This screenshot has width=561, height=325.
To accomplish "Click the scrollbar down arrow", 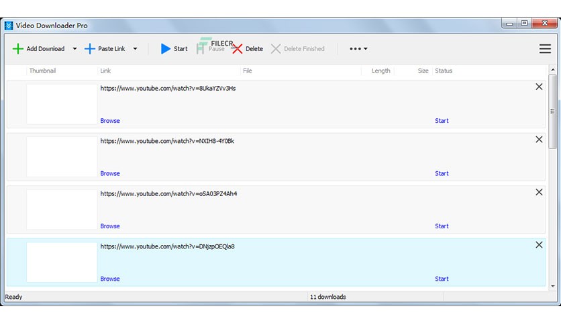I will click(x=553, y=286).
